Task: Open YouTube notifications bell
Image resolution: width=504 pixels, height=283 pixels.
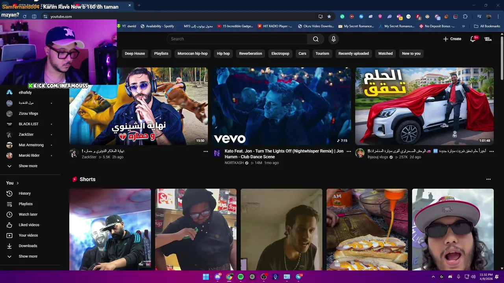Action: click(473, 39)
